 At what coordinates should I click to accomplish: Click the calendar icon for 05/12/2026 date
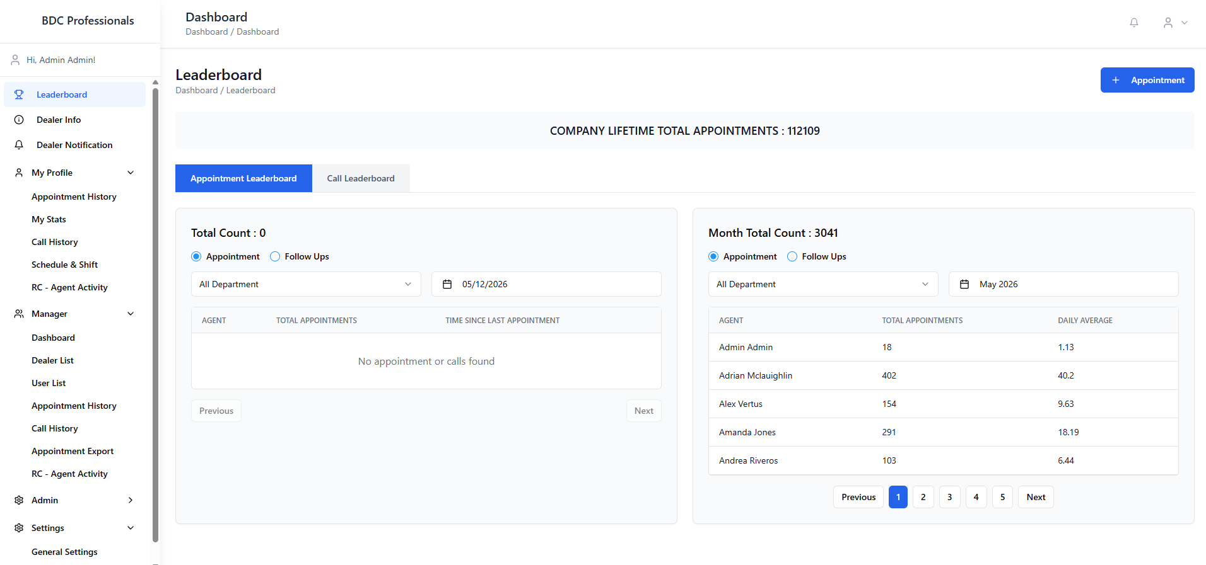(447, 284)
